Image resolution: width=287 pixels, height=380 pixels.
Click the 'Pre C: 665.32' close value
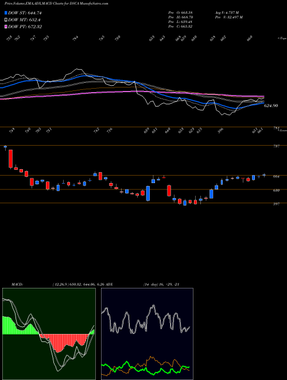pyautogui.click(x=180, y=26)
